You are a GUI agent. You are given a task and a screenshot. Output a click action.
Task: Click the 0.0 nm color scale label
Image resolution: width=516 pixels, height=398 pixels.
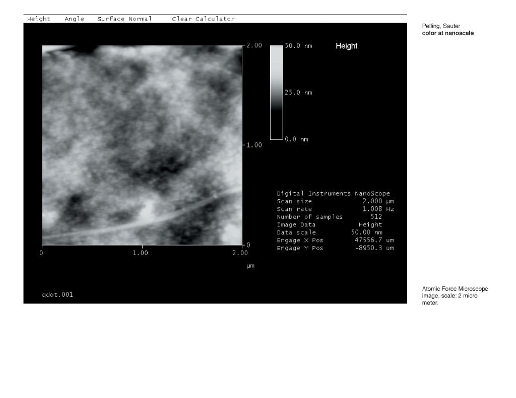(x=296, y=139)
